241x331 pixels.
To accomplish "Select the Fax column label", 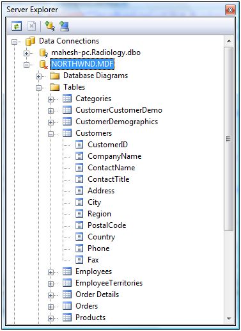I will tap(93, 260).
